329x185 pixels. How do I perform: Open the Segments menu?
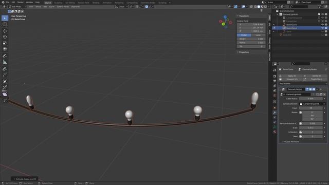(76, 7)
